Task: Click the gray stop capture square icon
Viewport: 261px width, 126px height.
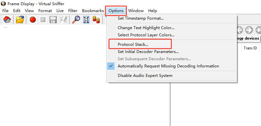Action: pos(43,20)
